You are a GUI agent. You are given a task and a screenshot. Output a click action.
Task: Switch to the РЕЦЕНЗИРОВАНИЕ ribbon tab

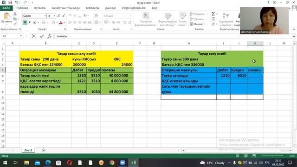134,8
